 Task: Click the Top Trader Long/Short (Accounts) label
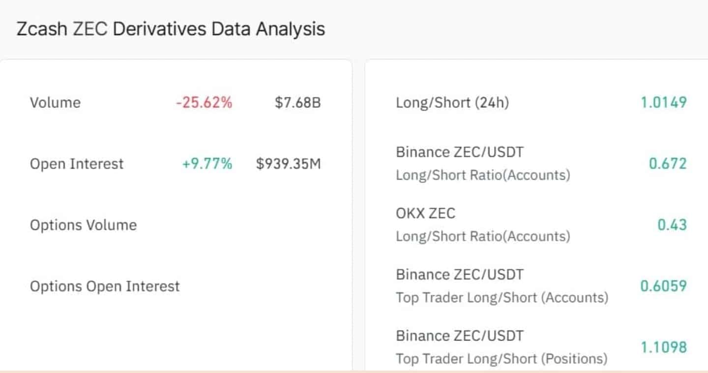pos(502,298)
